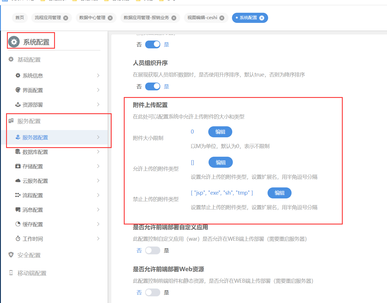Toggle the 人员组织升序 switch
Screen dimensions: 387x303
pyautogui.click(x=153, y=86)
